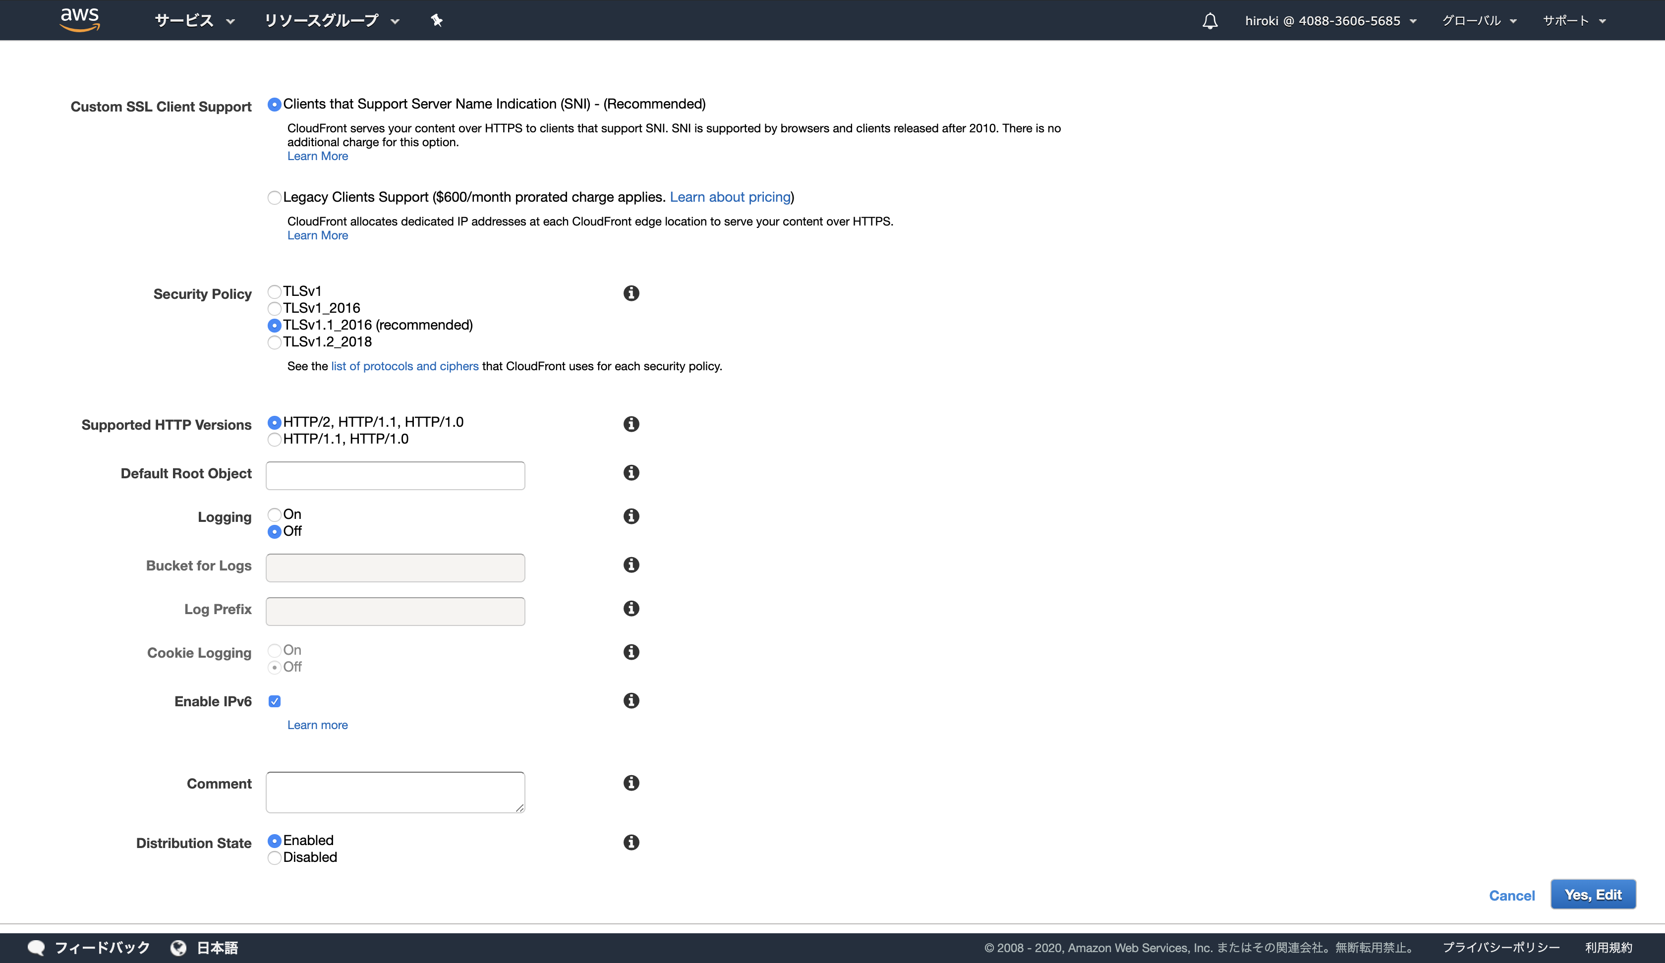The height and width of the screenshot is (963, 1665).
Task: Select the TLSv1.2_2018 security policy
Action: [x=274, y=342]
